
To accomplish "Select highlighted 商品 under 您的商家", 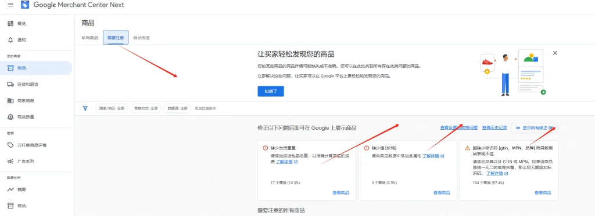I will 35,68.
